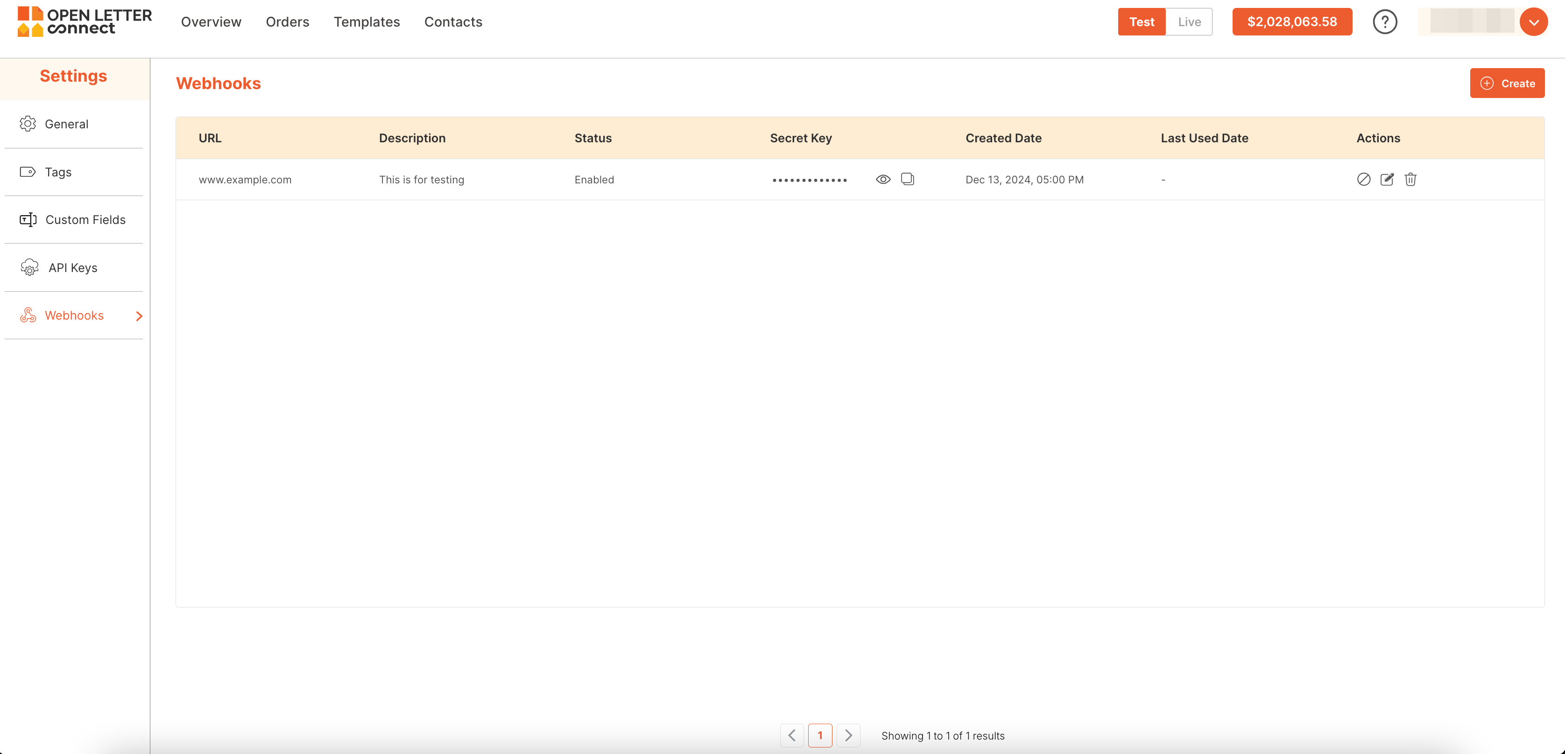Image resolution: width=1565 pixels, height=754 pixels.
Task: Expand the Webhooks sidebar chevron
Action: (x=139, y=316)
